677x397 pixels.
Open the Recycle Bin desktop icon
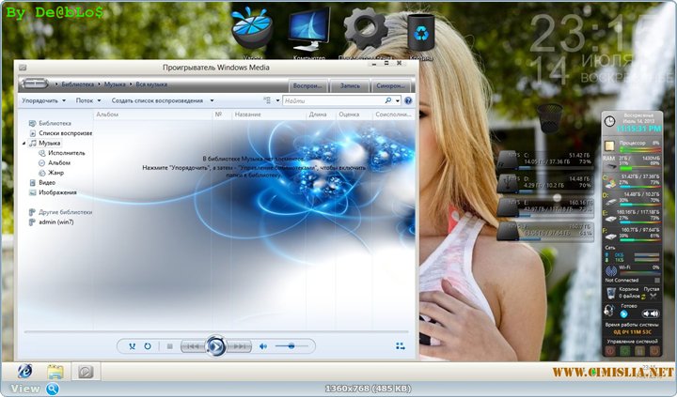point(420,33)
